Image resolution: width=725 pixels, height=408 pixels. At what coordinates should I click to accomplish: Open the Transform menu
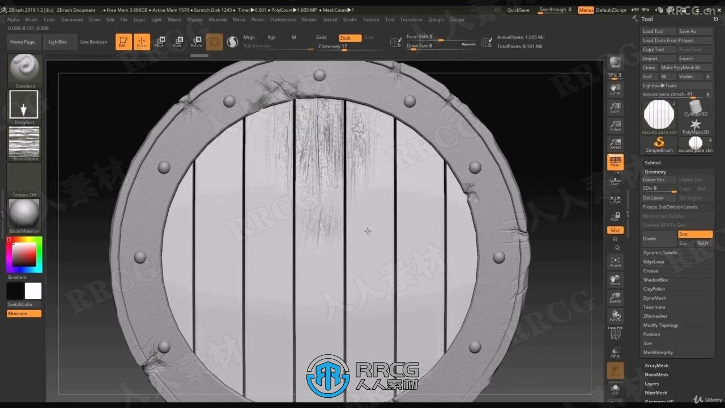point(411,19)
